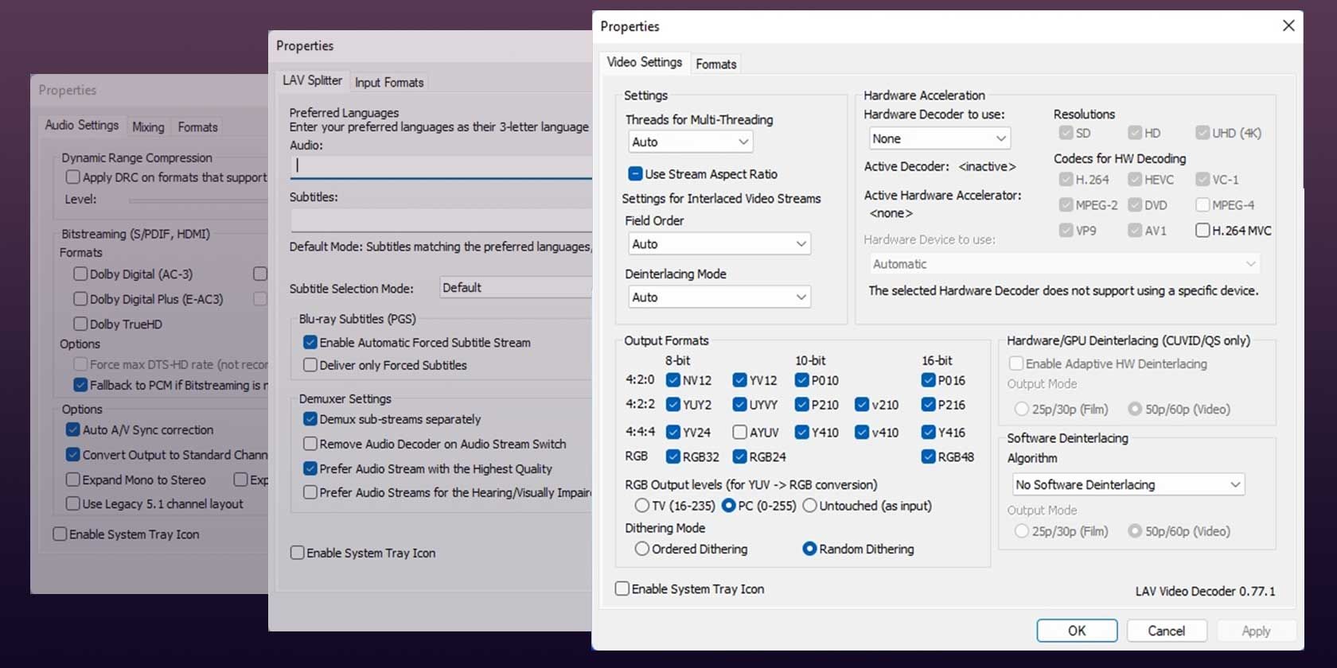Expand the Threads for Multi-Threading dropdown

(x=689, y=142)
